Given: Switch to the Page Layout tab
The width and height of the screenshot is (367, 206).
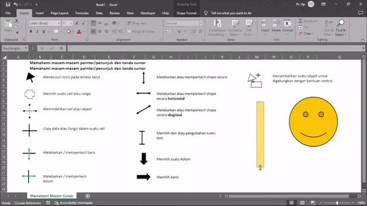Looking at the screenshot, I should click(60, 13).
